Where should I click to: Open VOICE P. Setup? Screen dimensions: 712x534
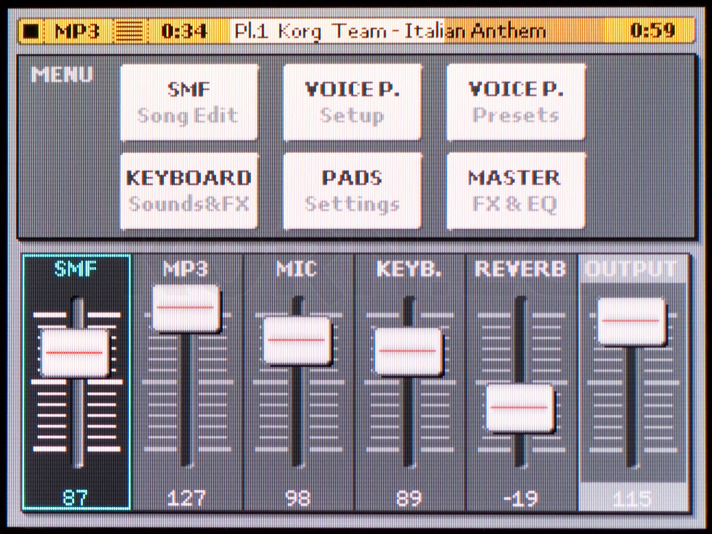[x=353, y=102]
